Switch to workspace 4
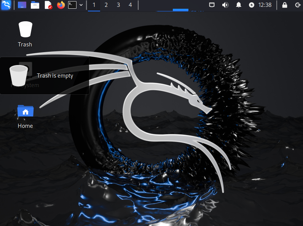 pyautogui.click(x=131, y=5)
